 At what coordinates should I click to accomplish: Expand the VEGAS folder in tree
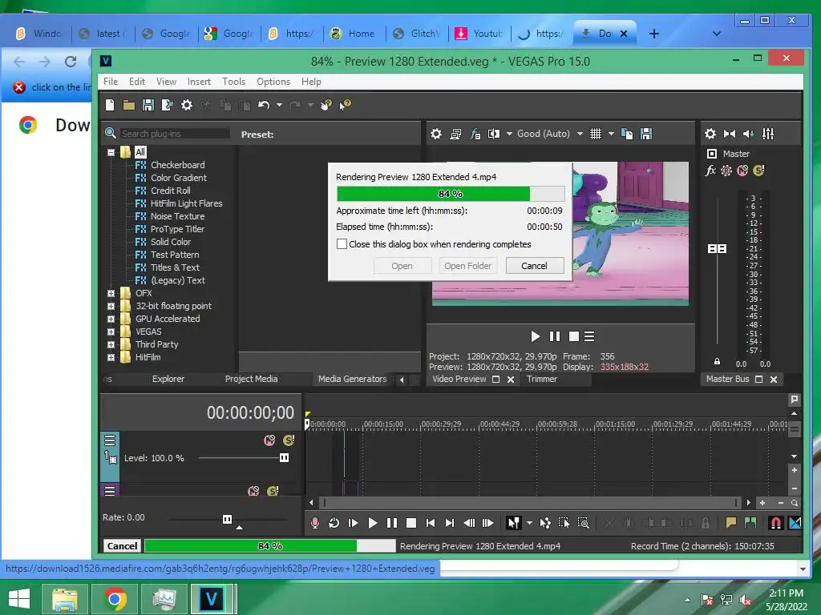[111, 332]
